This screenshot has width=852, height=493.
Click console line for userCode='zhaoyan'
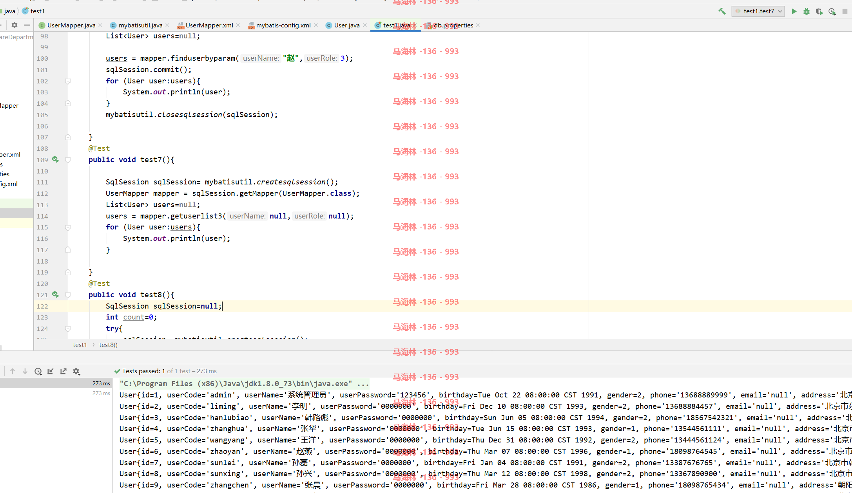click(486, 451)
